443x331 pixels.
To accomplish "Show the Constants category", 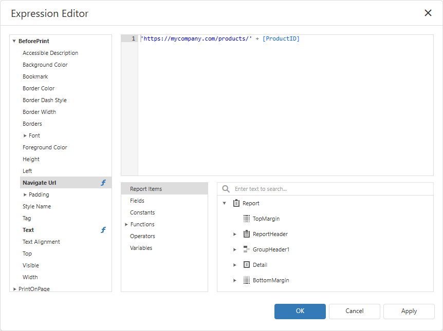I will tap(164, 212).
